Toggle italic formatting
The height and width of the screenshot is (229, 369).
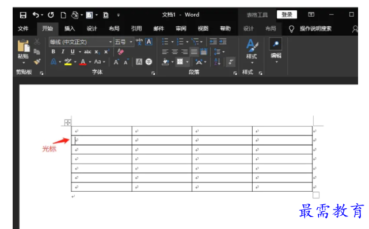click(x=63, y=52)
